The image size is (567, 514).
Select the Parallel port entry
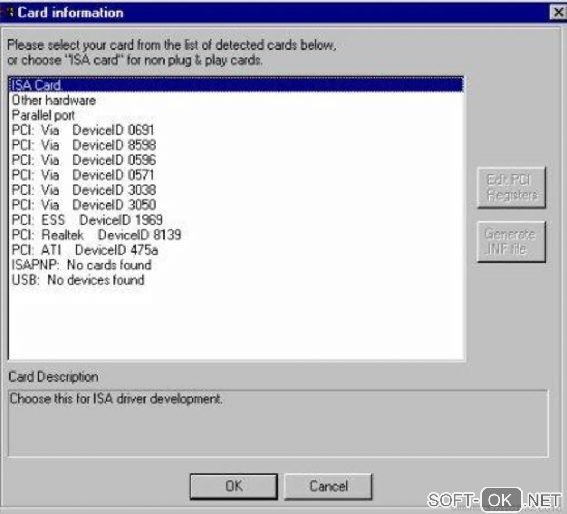click(x=236, y=115)
